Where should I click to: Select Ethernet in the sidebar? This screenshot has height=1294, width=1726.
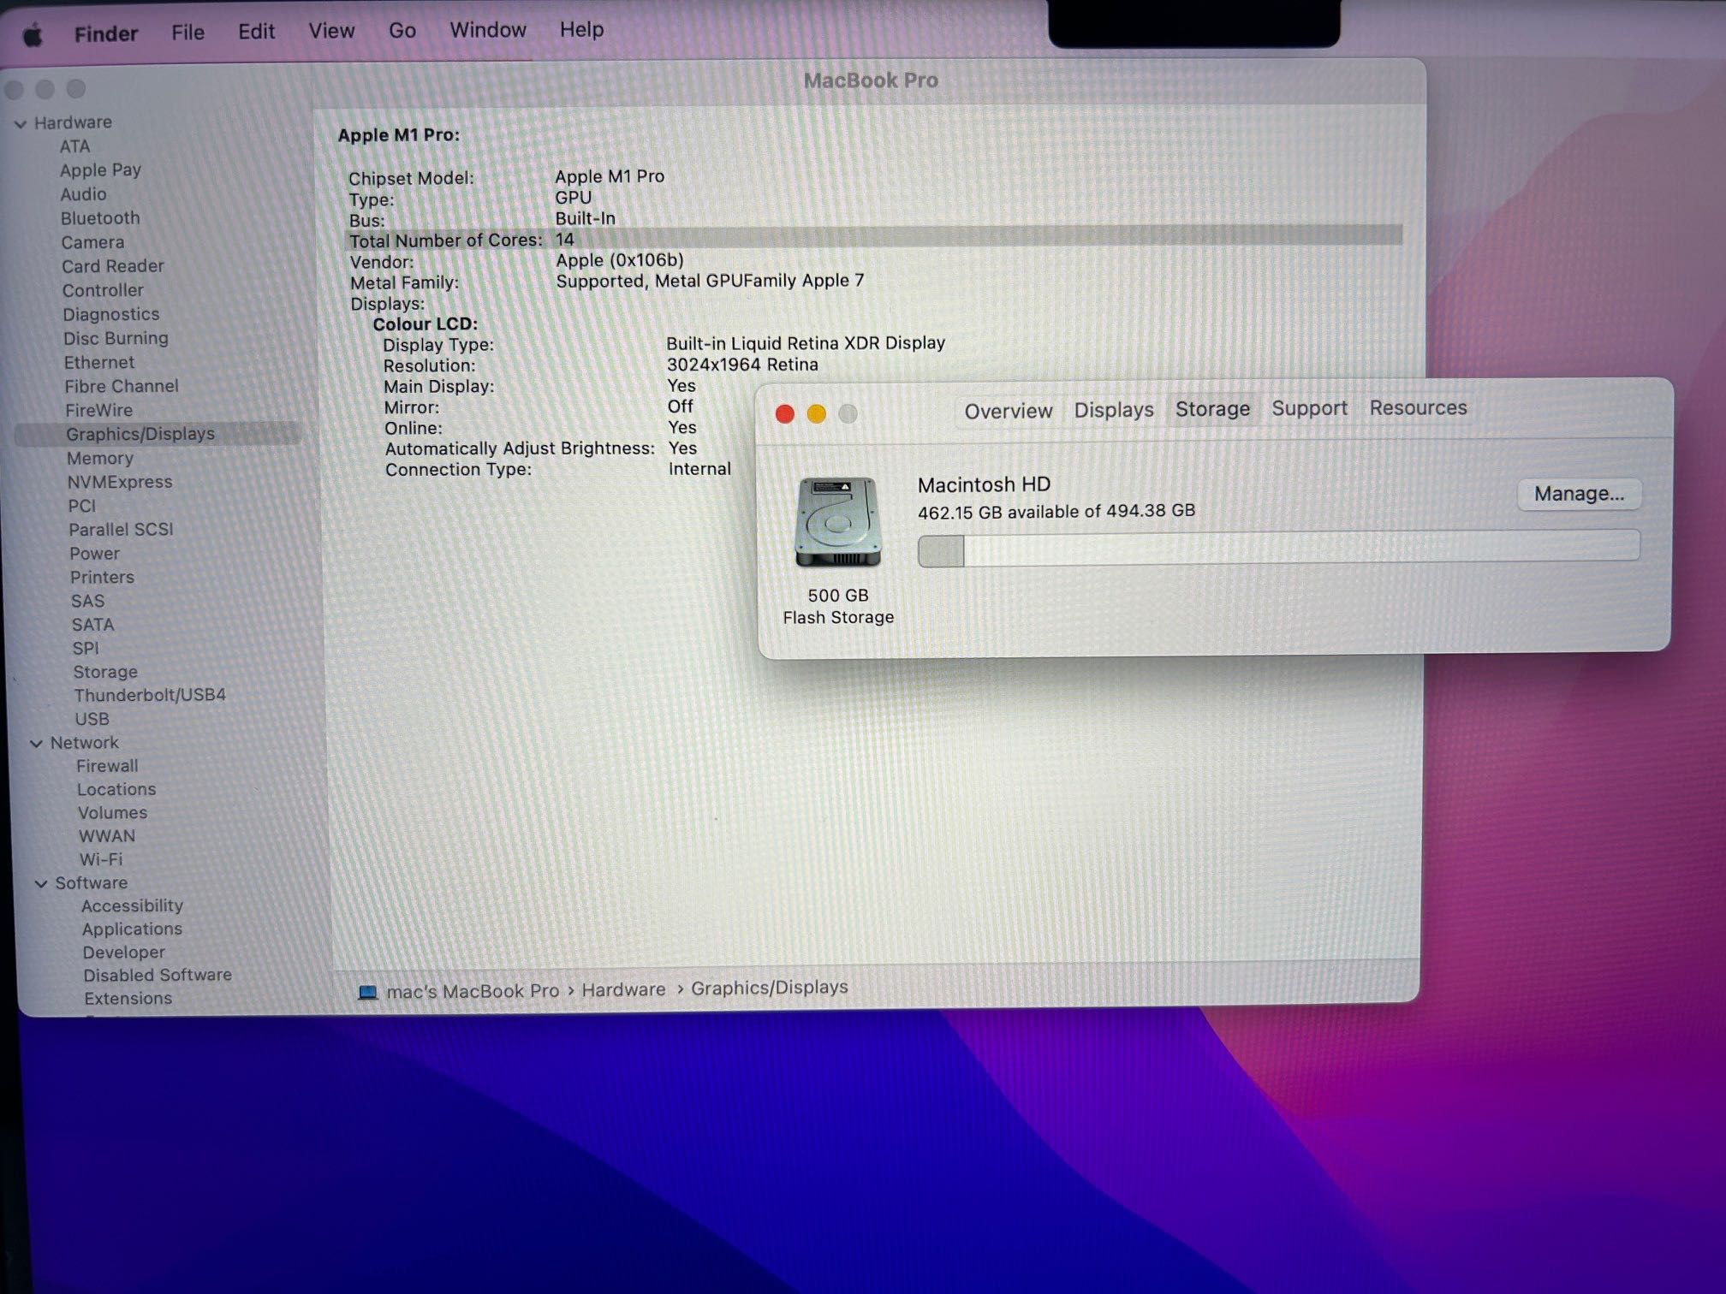[x=99, y=362]
